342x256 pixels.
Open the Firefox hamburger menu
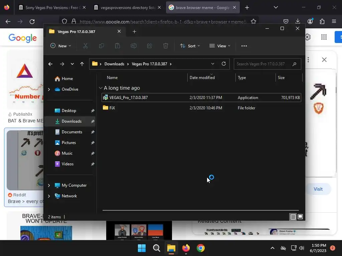tap(334, 21)
